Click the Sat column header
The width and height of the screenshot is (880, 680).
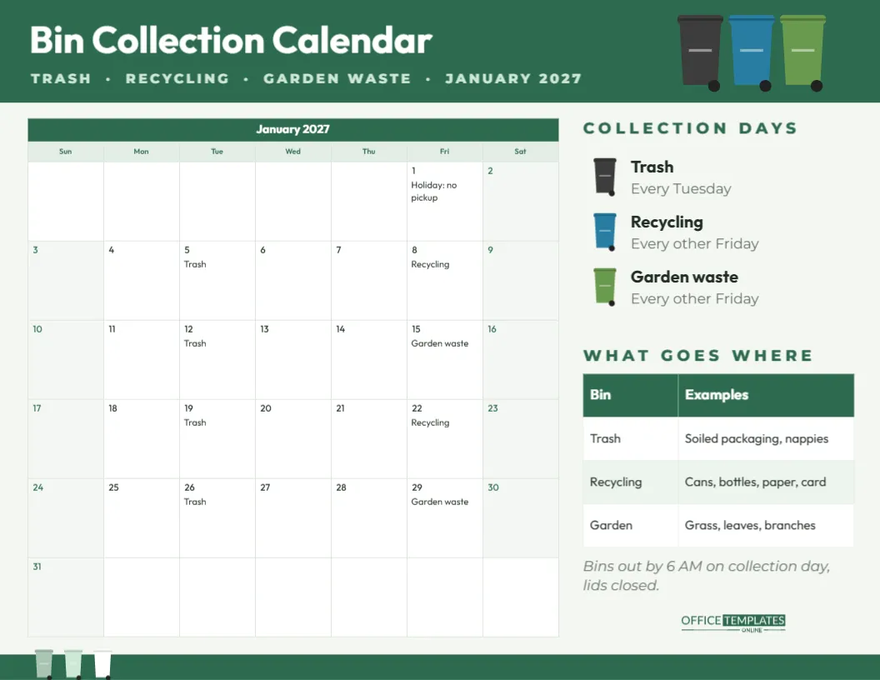[520, 152]
